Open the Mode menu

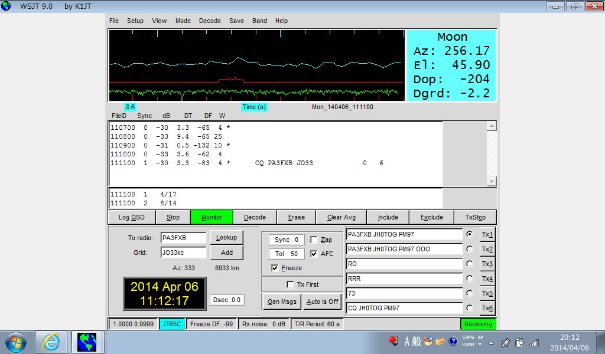(x=183, y=21)
